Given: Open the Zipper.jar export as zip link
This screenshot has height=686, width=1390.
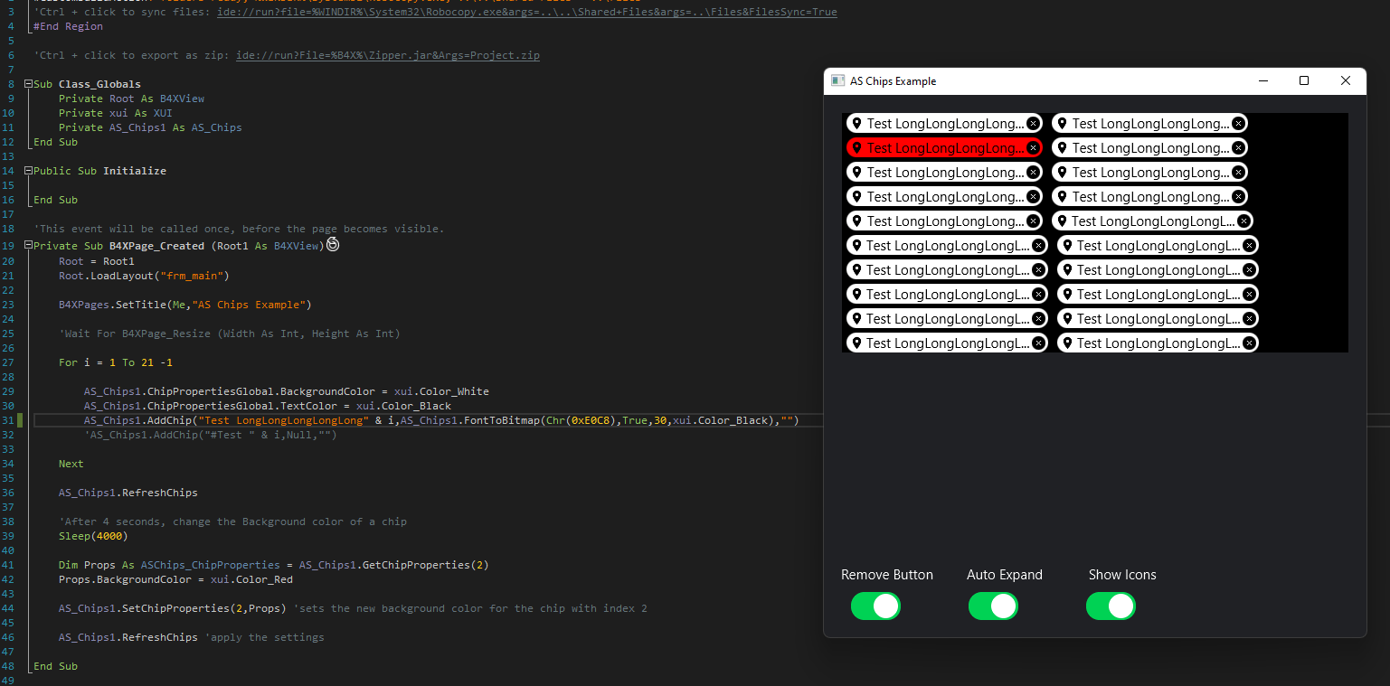Looking at the screenshot, I should point(388,55).
